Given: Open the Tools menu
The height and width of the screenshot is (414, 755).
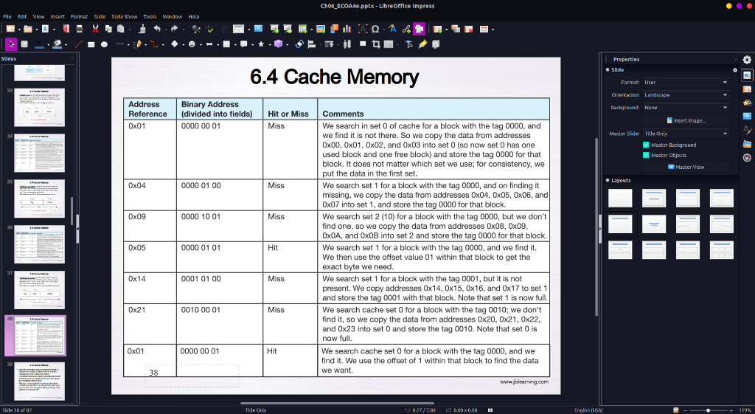Looking at the screenshot, I should [150, 16].
